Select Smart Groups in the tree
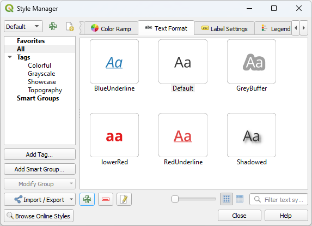Screen dimensions: 312x226 pyautogui.click(x=38, y=98)
